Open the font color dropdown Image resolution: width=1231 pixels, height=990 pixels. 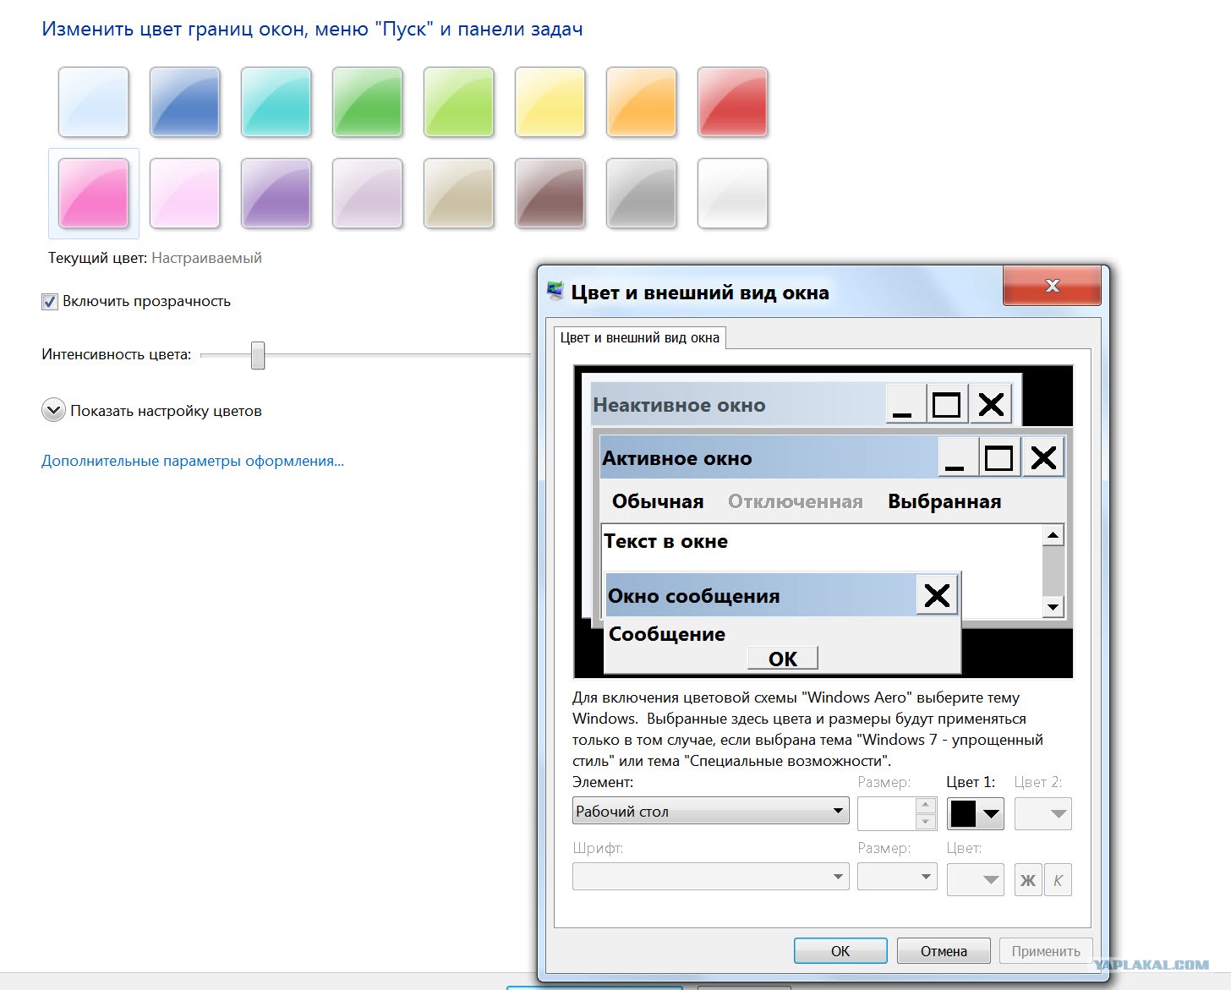coord(976,880)
